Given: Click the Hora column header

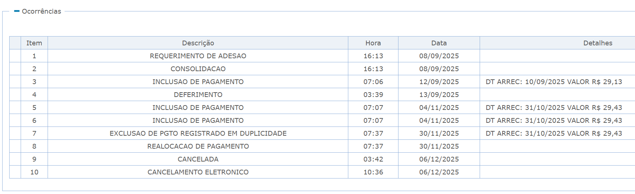Looking at the screenshot, I should click(x=373, y=43).
